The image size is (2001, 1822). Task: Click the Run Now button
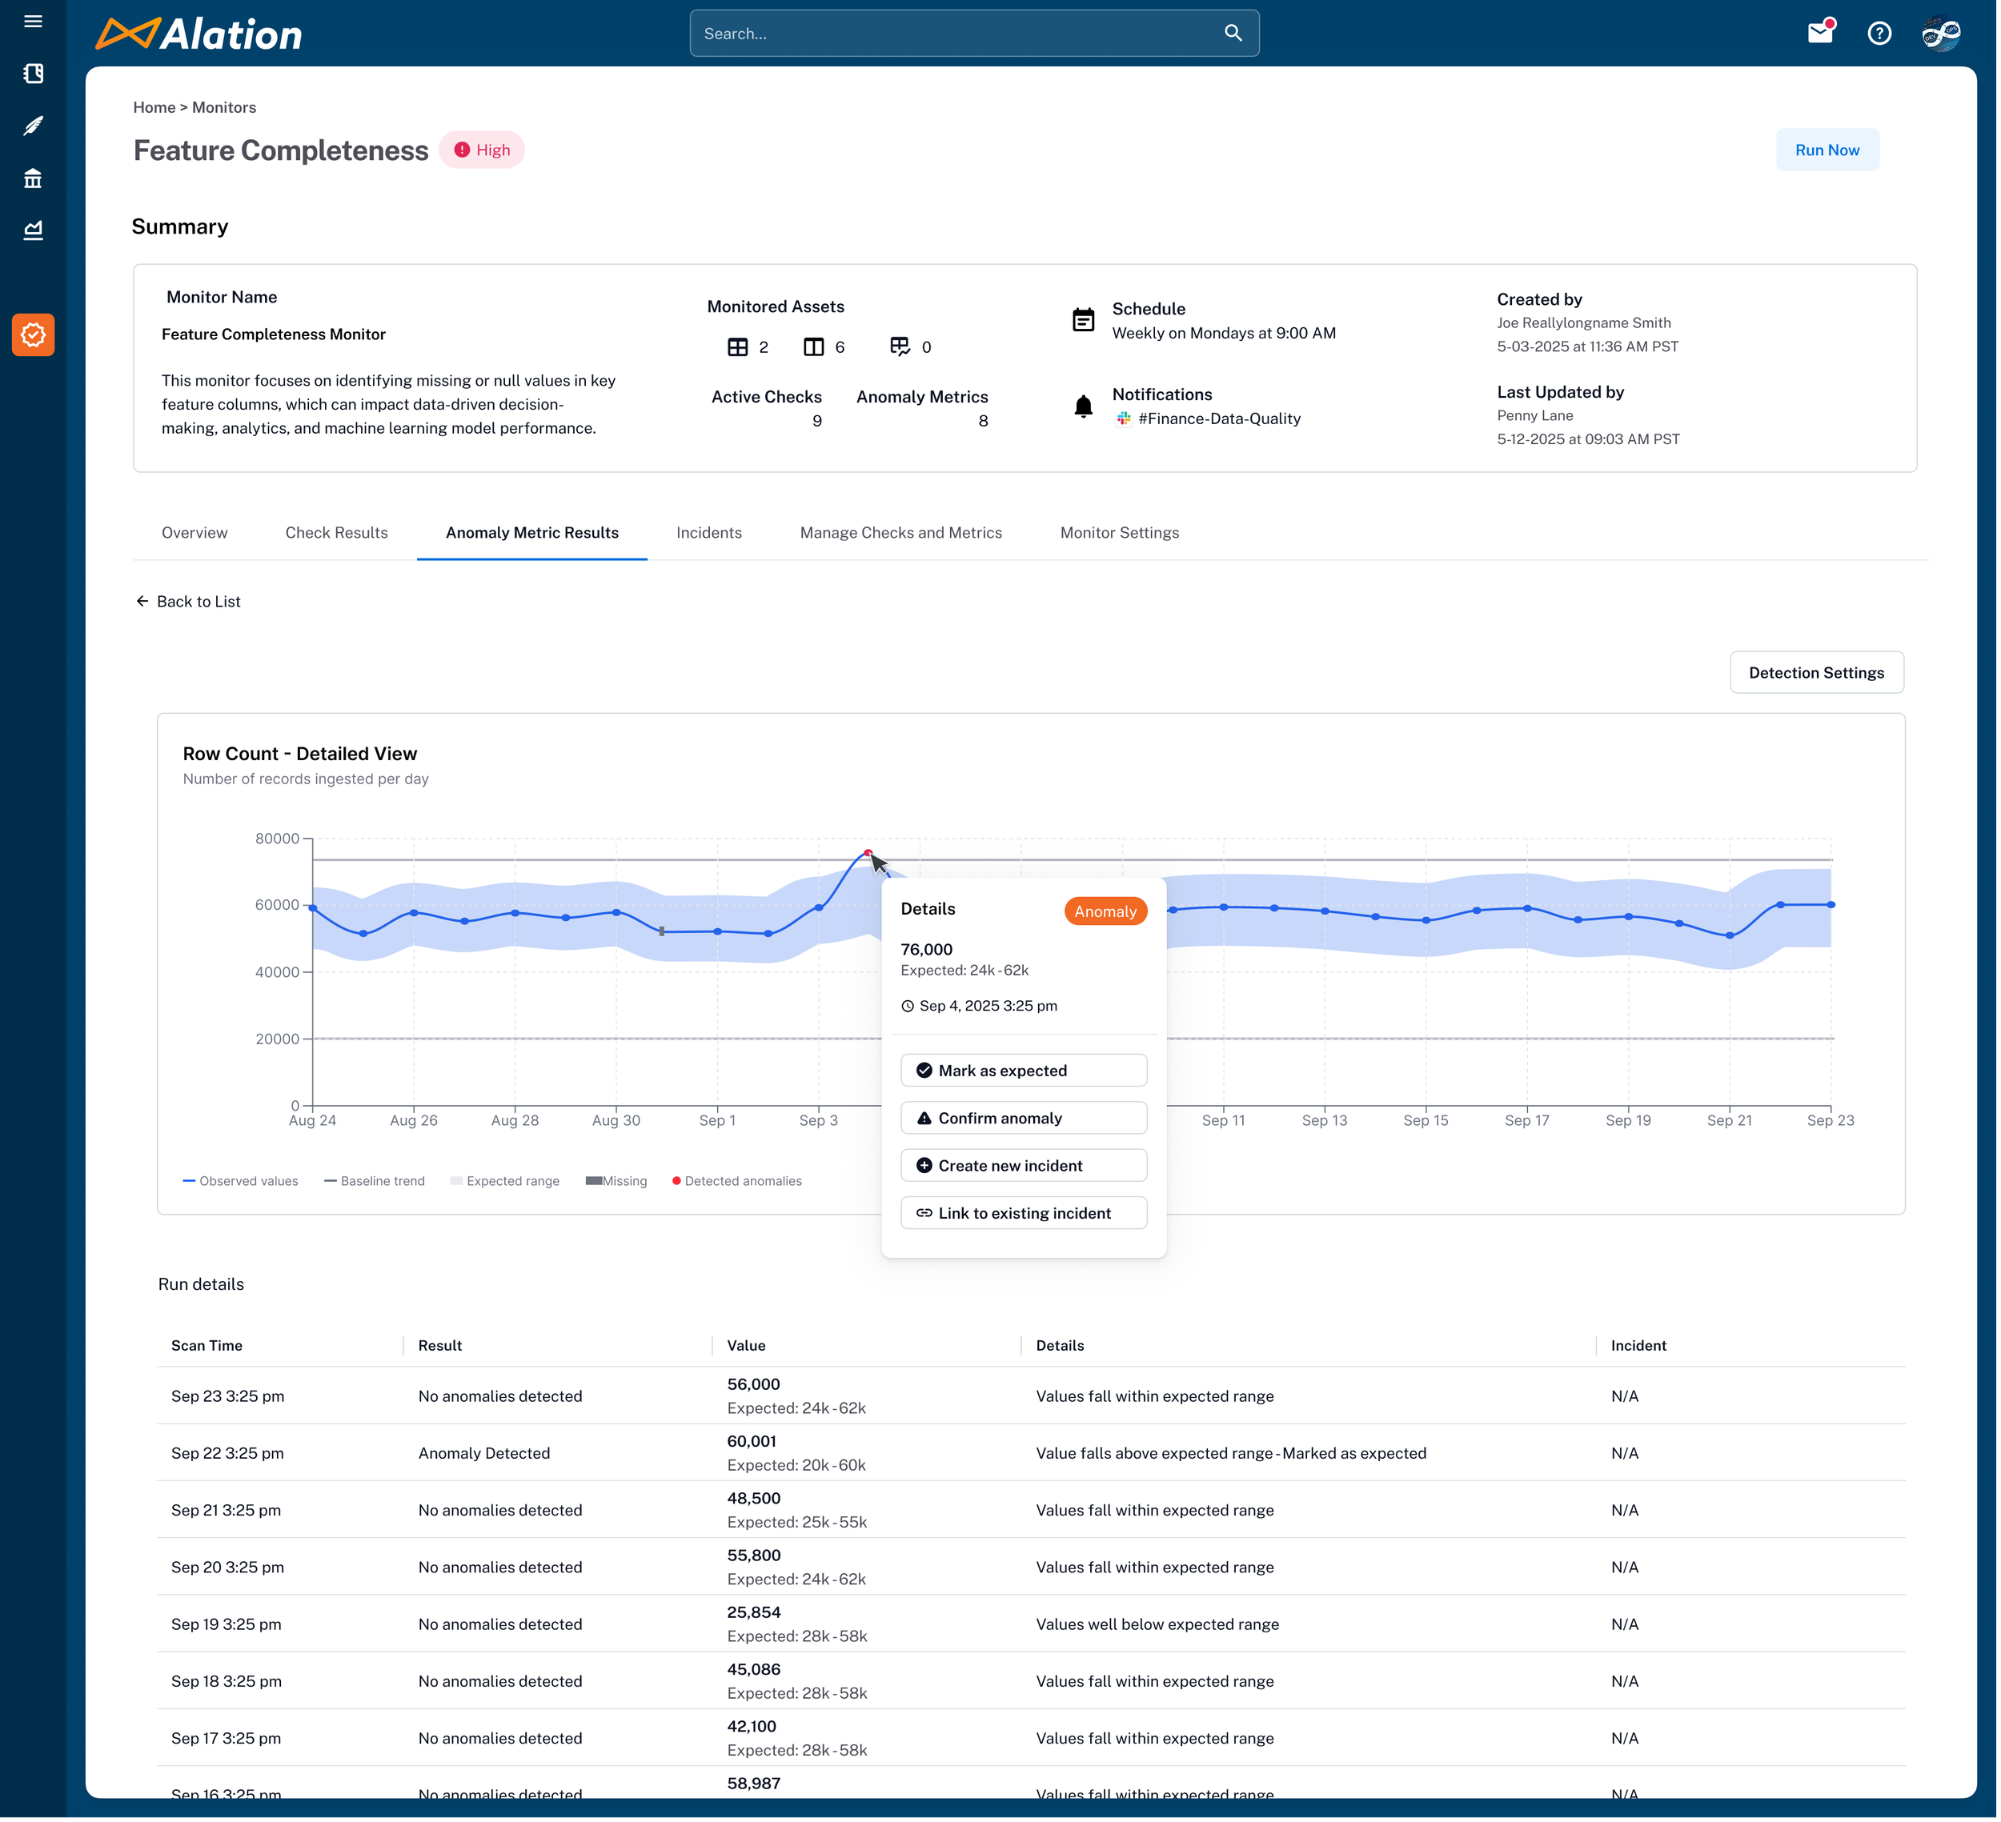pos(1827,150)
